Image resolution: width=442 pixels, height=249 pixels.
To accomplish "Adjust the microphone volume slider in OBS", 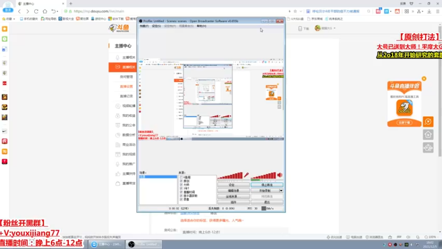I will (x=230, y=176).
